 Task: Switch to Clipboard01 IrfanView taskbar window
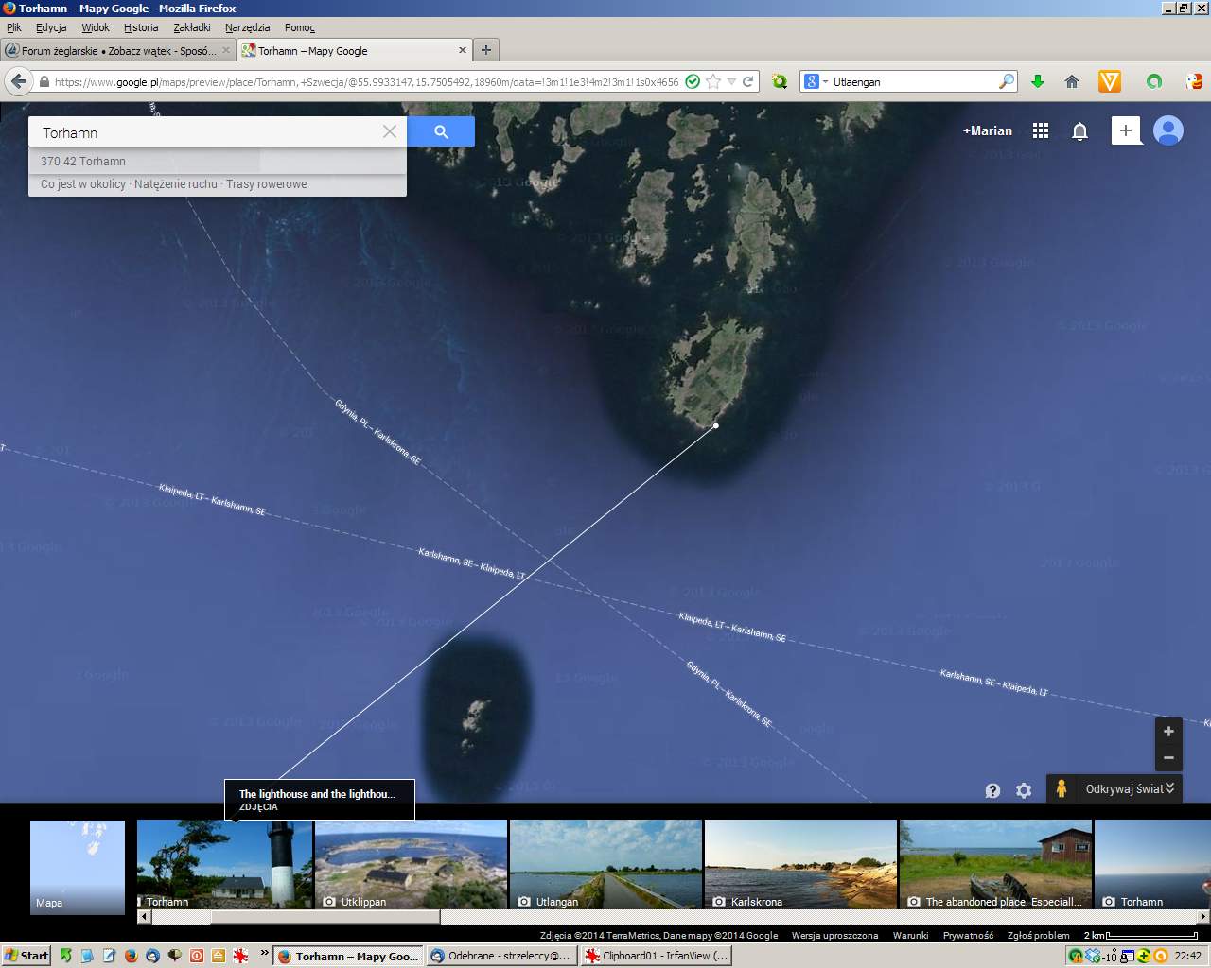coord(655,956)
